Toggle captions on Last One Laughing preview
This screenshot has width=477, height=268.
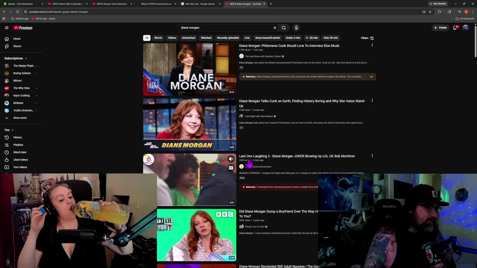231,168
